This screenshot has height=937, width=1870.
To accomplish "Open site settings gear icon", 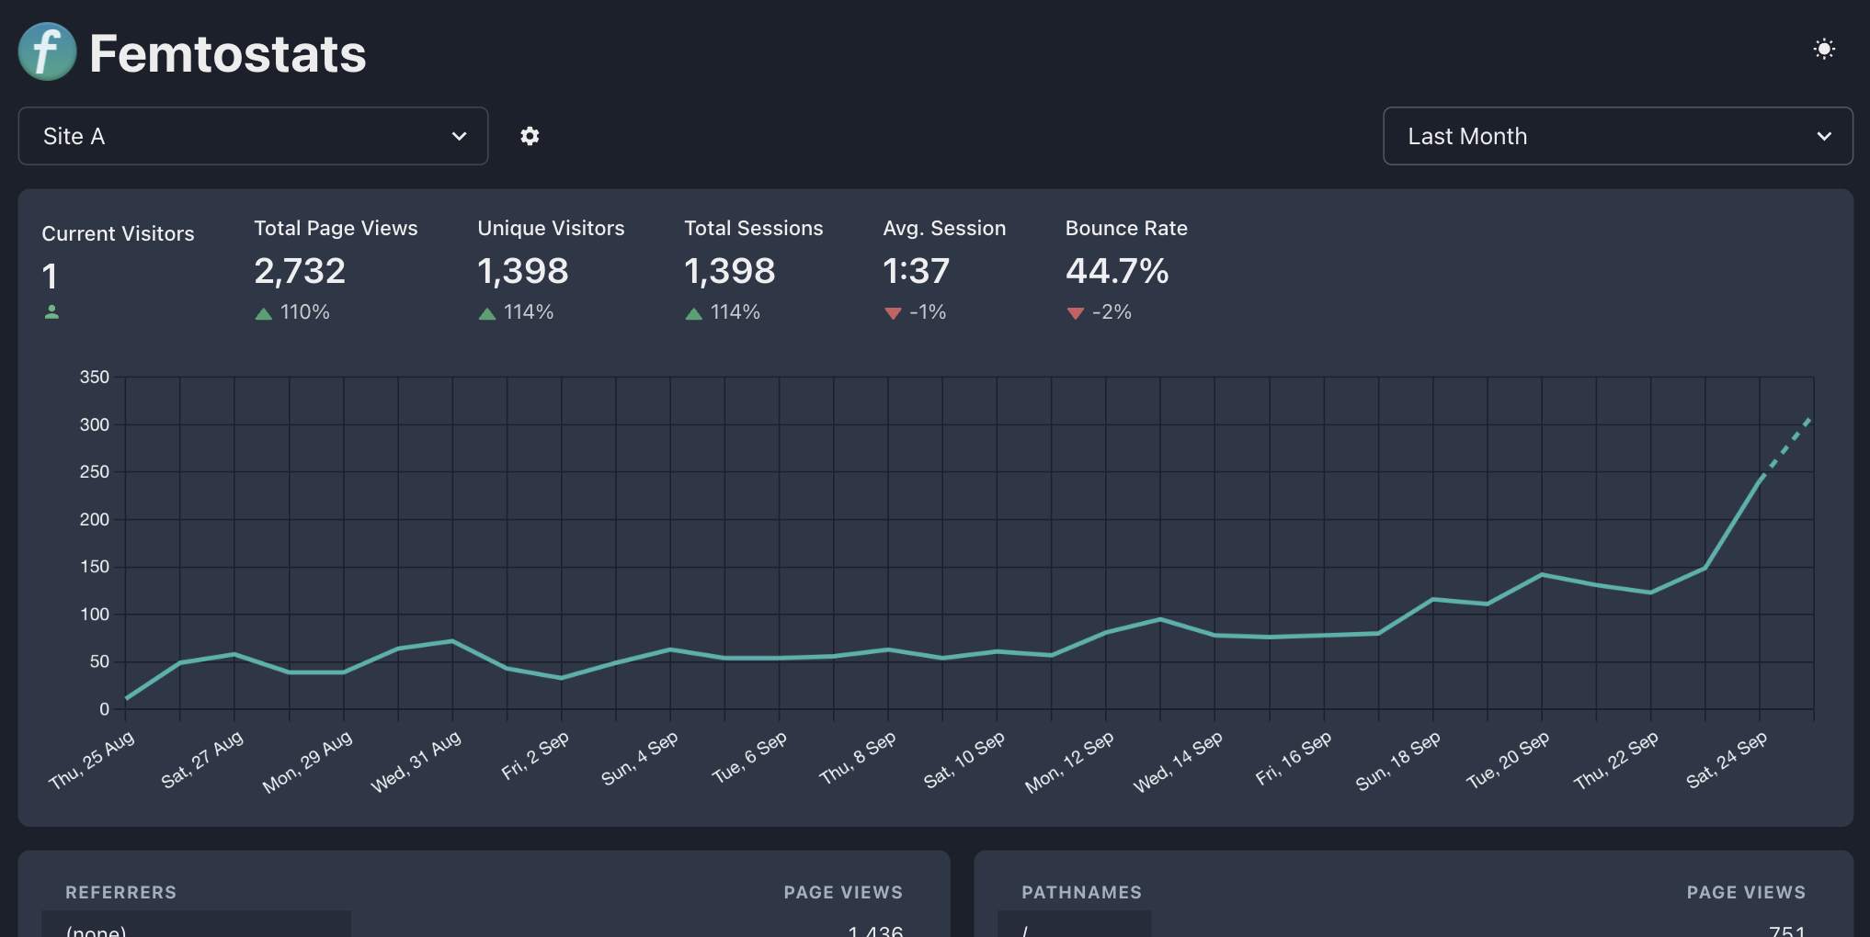I will [x=530, y=136].
